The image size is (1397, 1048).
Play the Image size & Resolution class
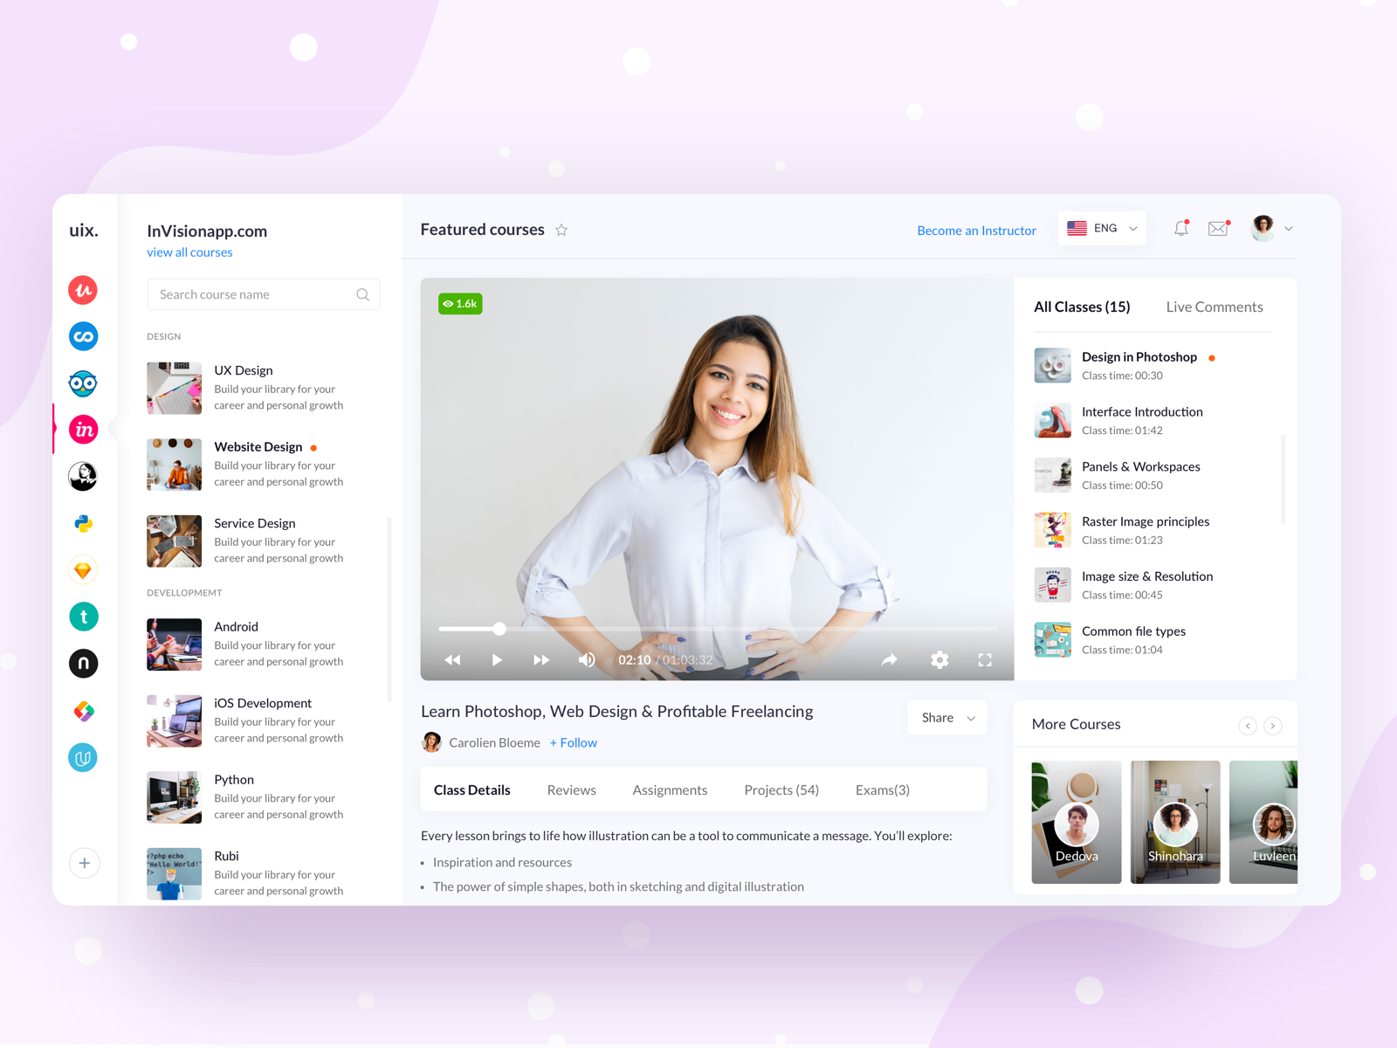(1153, 585)
